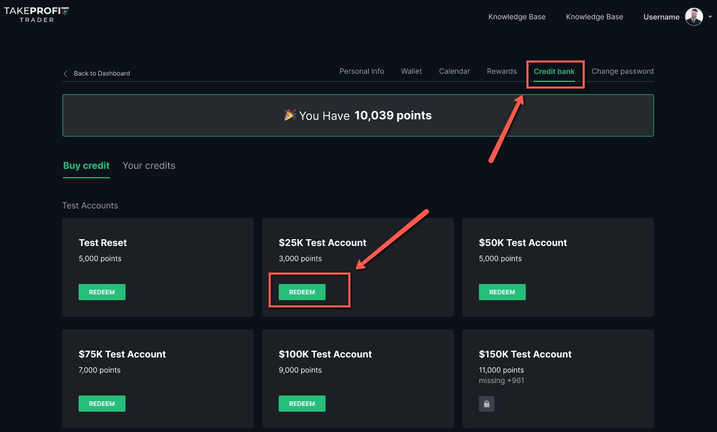The height and width of the screenshot is (432, 717).
Task: Switch to the Personal info tab
Action: (x=362, y=71)
